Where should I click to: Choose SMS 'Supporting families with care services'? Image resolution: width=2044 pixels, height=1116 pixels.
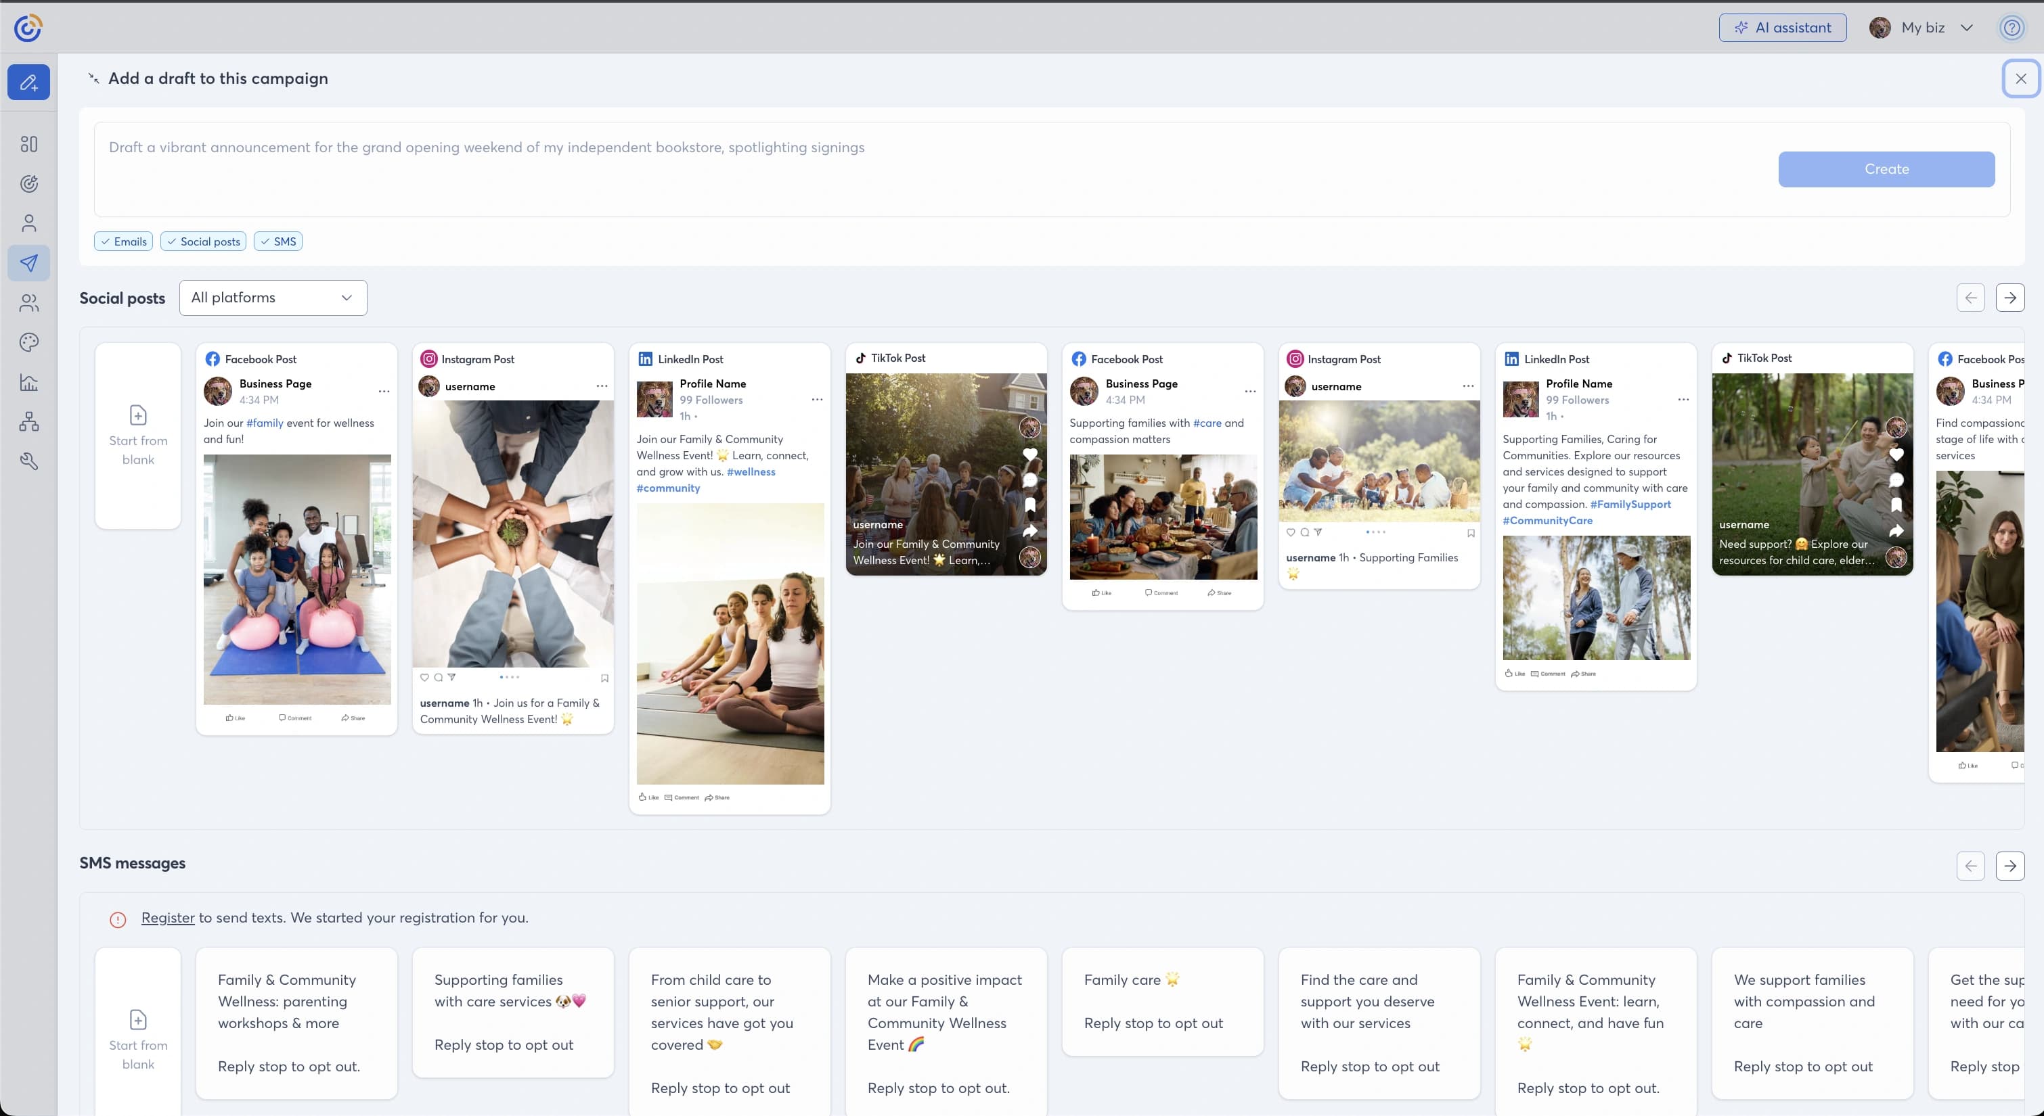[512, 1012]
